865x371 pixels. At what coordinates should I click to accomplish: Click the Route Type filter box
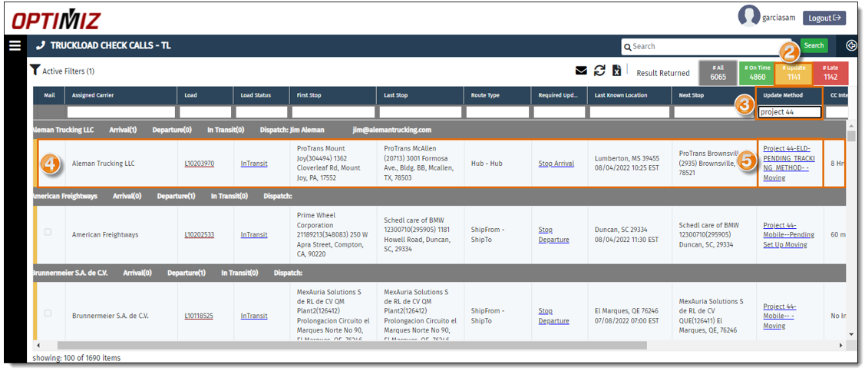[x=497, y=112]
